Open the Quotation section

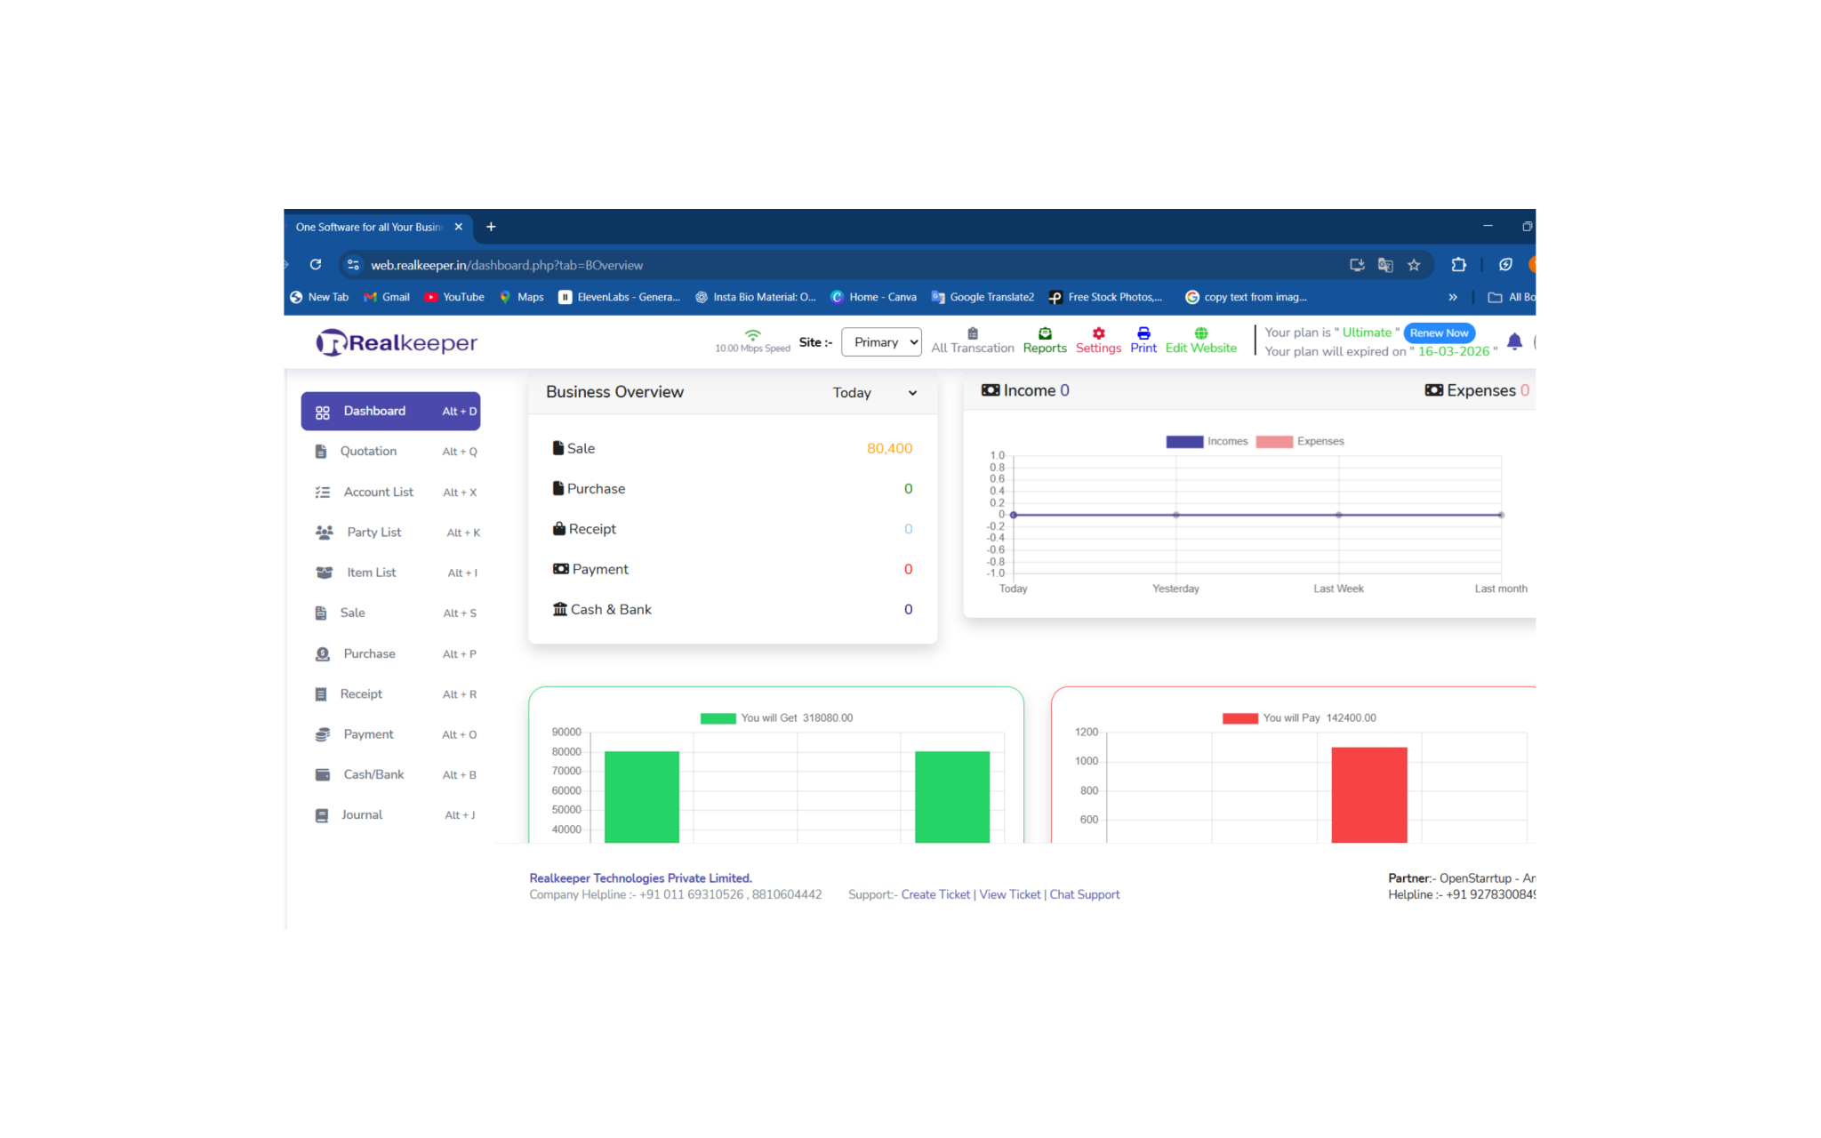click(x=367, y=451)
